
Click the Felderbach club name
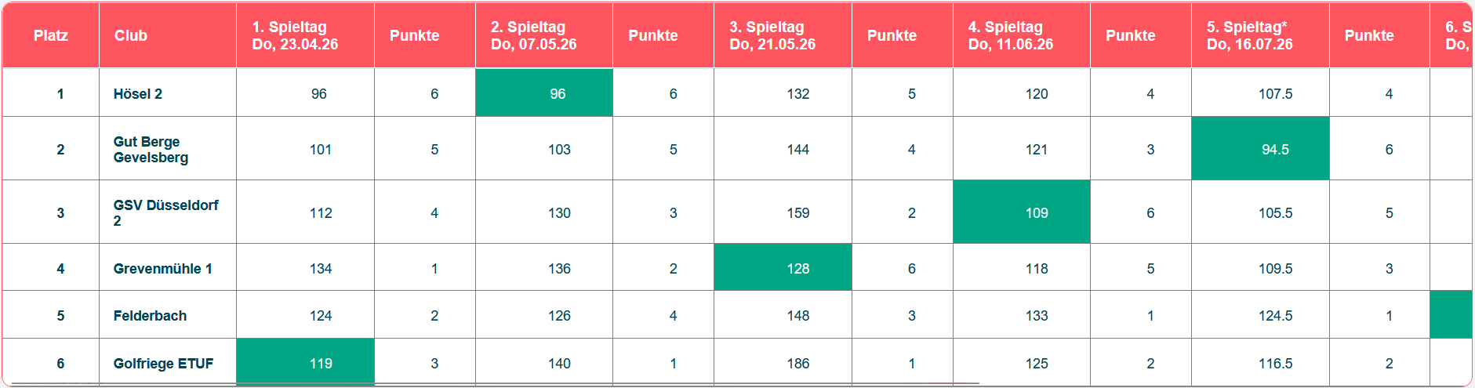(151, 315)
